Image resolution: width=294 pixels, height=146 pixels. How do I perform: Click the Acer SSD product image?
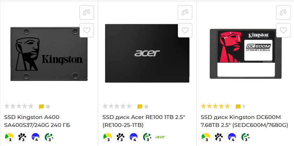(x=147, y=53)
